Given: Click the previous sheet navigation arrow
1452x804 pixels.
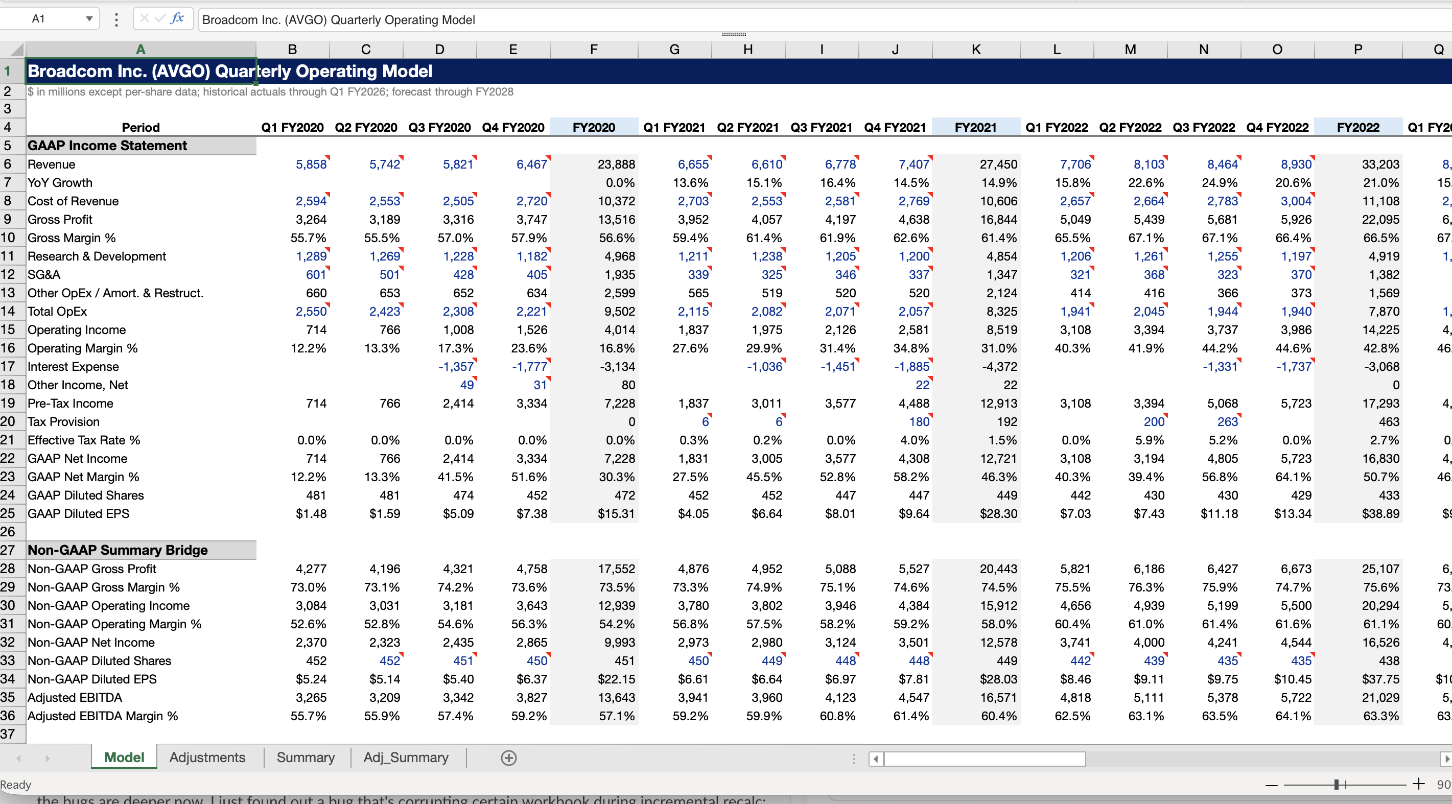Looking at the screenshot, I should click(18, 759).
